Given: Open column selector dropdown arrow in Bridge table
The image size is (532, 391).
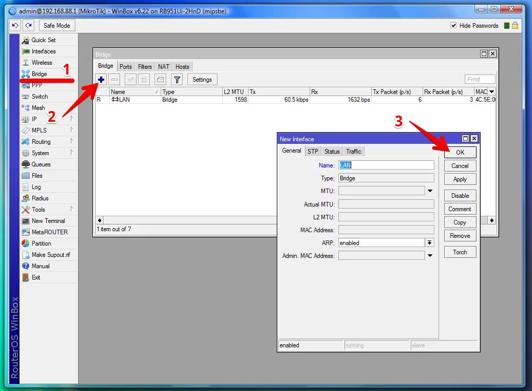Looking at the screenshot, I should (x=491, y=91).
